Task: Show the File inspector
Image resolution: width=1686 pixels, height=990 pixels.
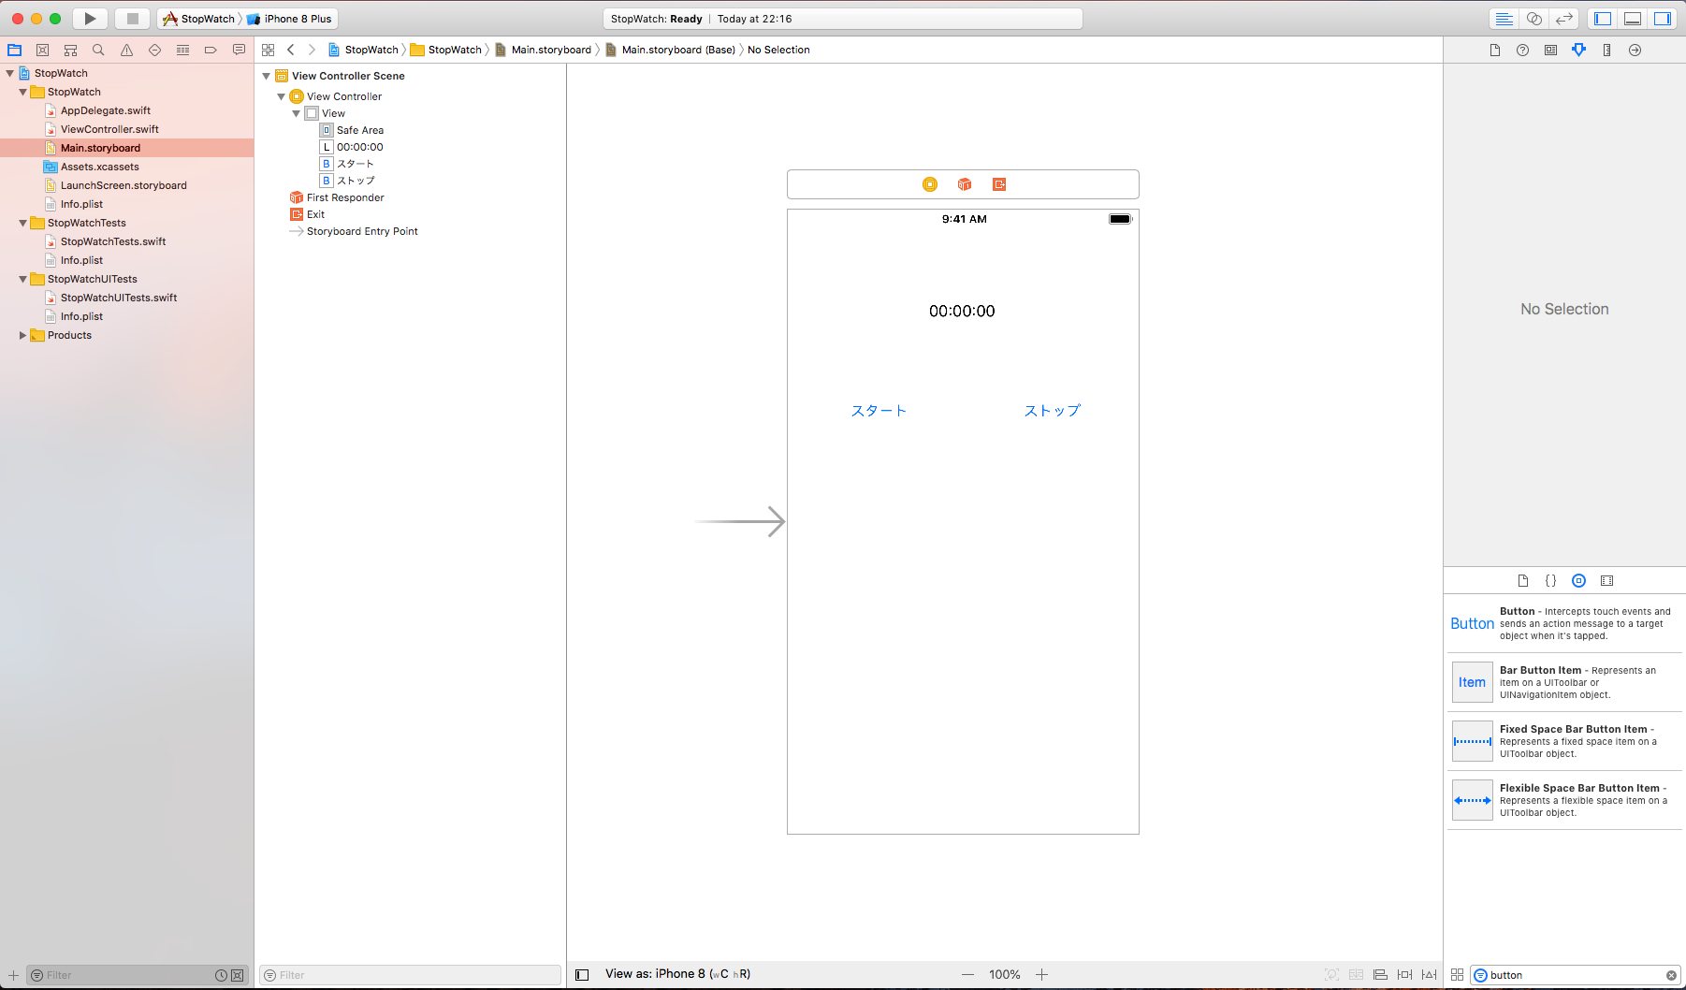Action: 1495,50
